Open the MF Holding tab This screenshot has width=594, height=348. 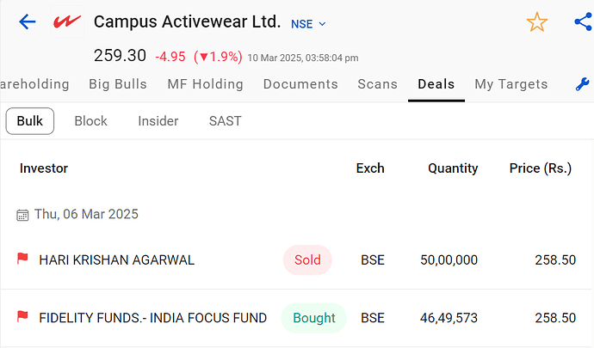coord(205,84)
